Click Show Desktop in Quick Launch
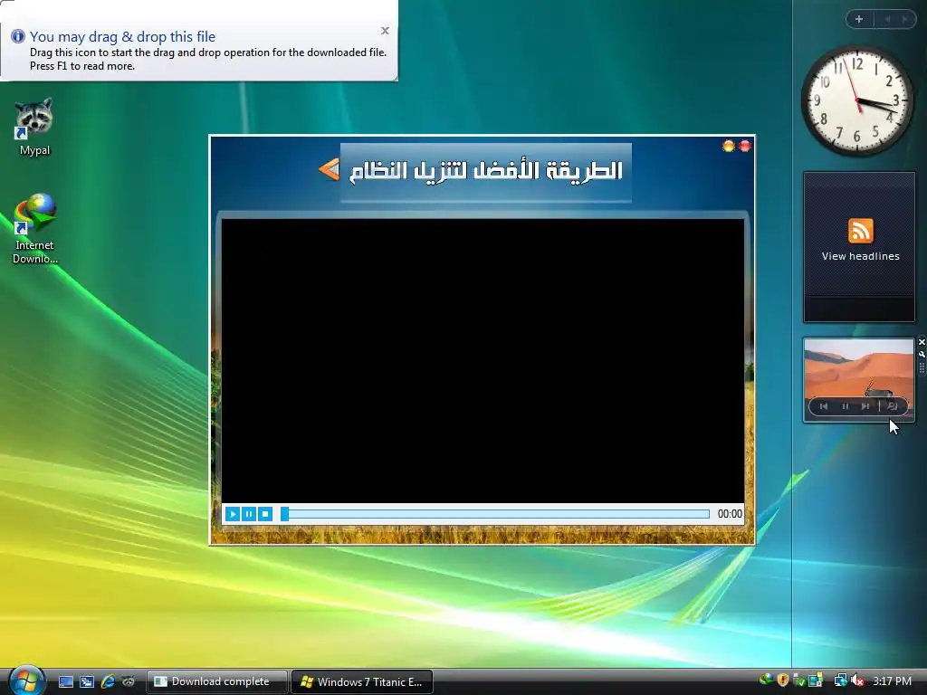This screenshot has height=695, width=927. pyautogui.click(x=65, y=682)
